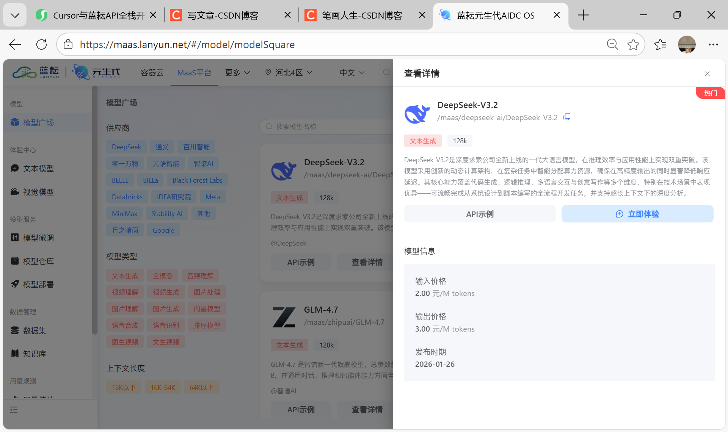
Task: Open the 模型仓库 panel
Action: point(38,261)
